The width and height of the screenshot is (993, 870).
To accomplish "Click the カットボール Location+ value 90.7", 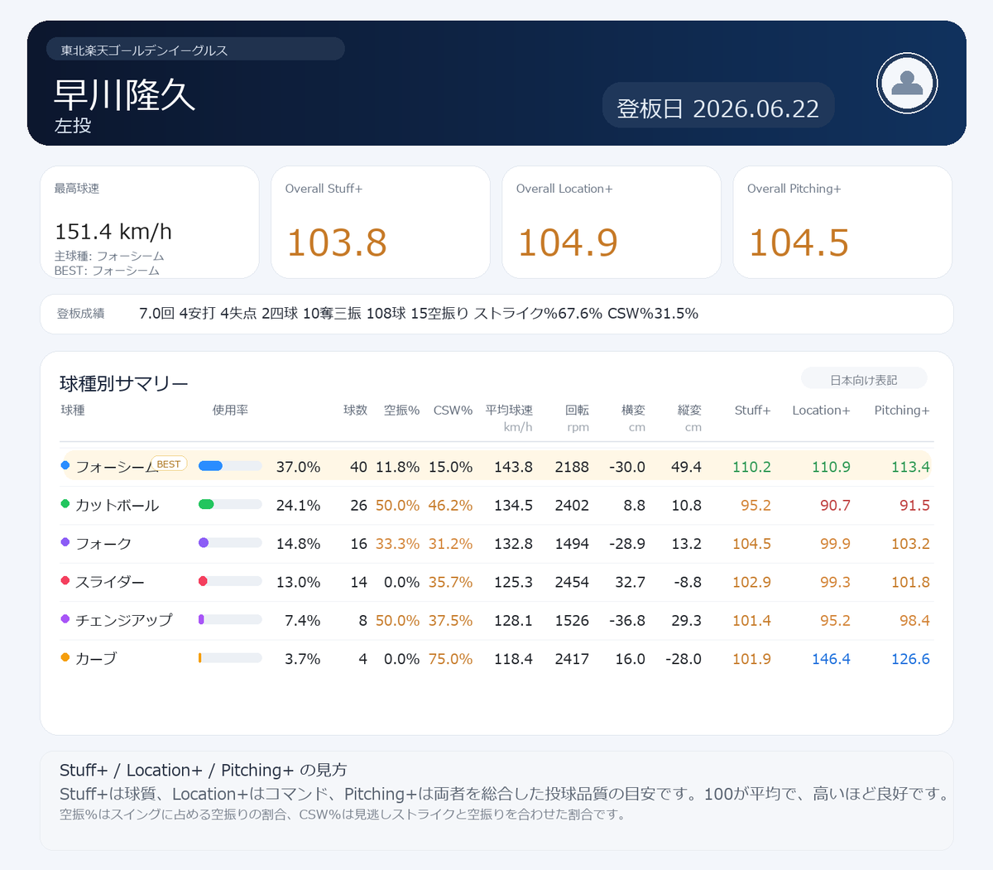I will tap(835, 505).
